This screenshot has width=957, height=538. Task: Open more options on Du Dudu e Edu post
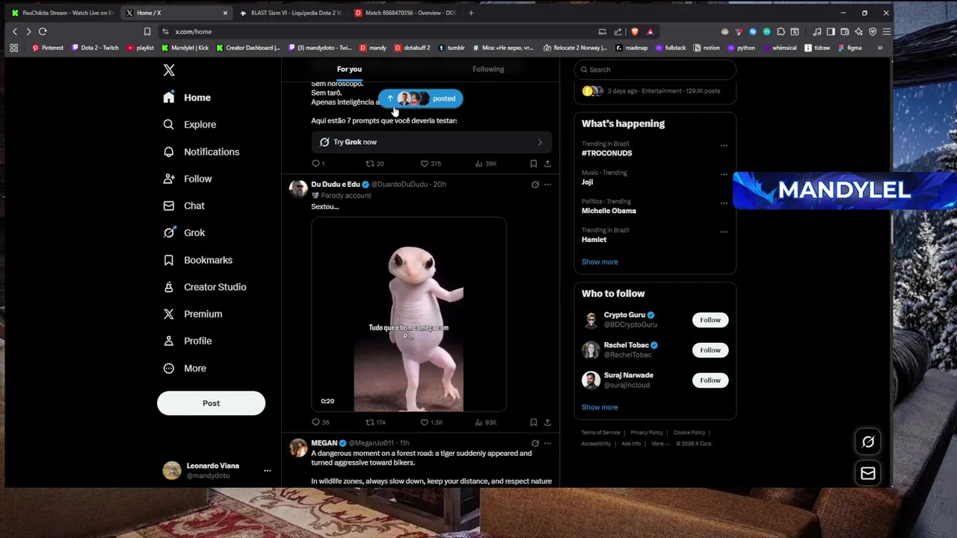point(547,185)
